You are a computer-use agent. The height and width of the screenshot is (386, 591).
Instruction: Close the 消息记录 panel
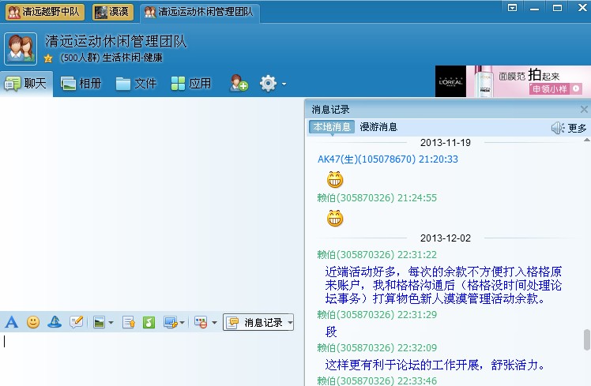point(584,110)
